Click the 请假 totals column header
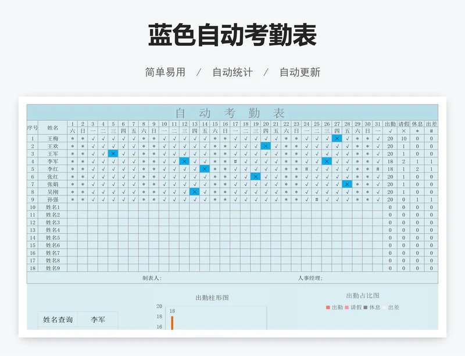This screenshot has height=356, width=465. click(403, 124)
